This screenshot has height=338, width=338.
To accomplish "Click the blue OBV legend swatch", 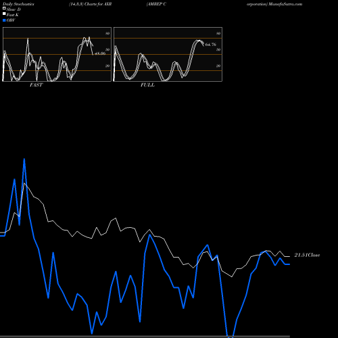I will coord(4,20).
